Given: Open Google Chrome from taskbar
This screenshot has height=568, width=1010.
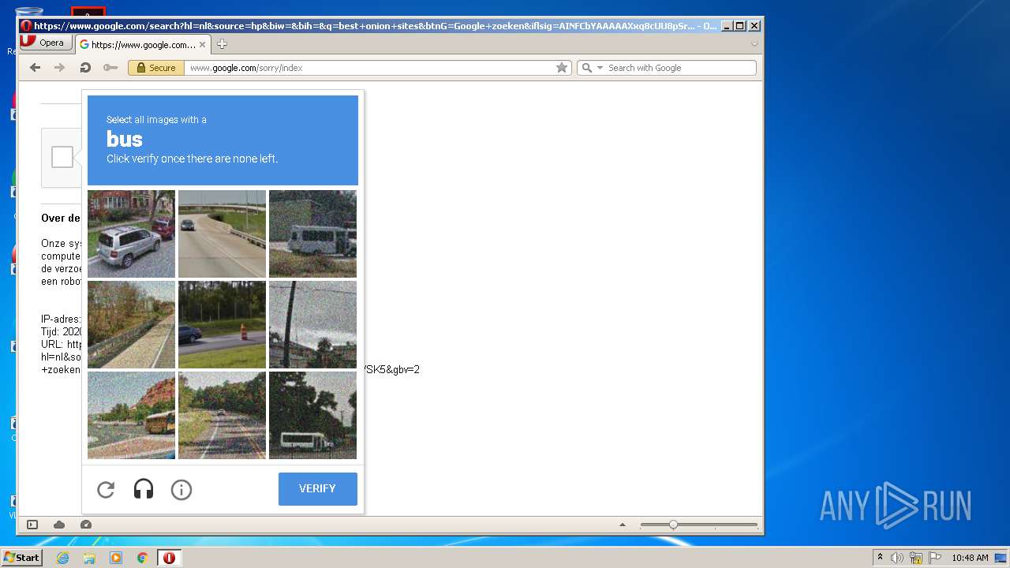Looking at the screenshot, I should tap(143, 558).
